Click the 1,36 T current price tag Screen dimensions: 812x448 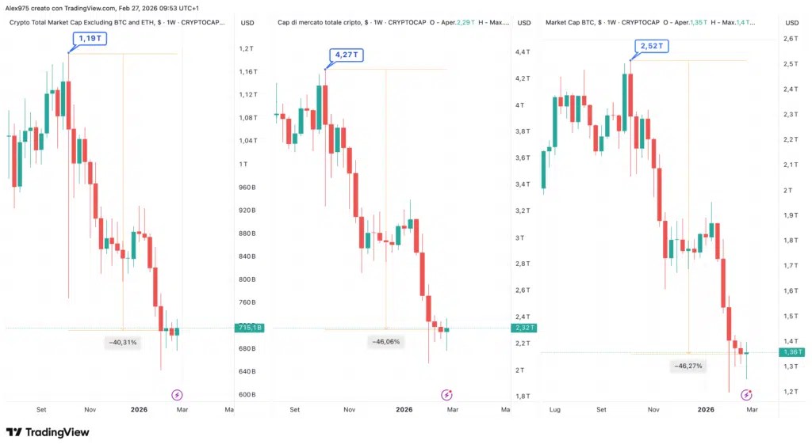click(x=792, y=352)
